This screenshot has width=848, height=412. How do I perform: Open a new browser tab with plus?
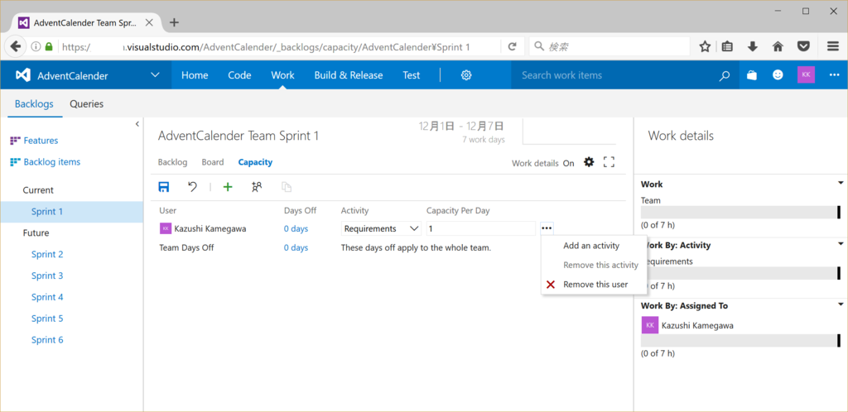coord(174,22)
